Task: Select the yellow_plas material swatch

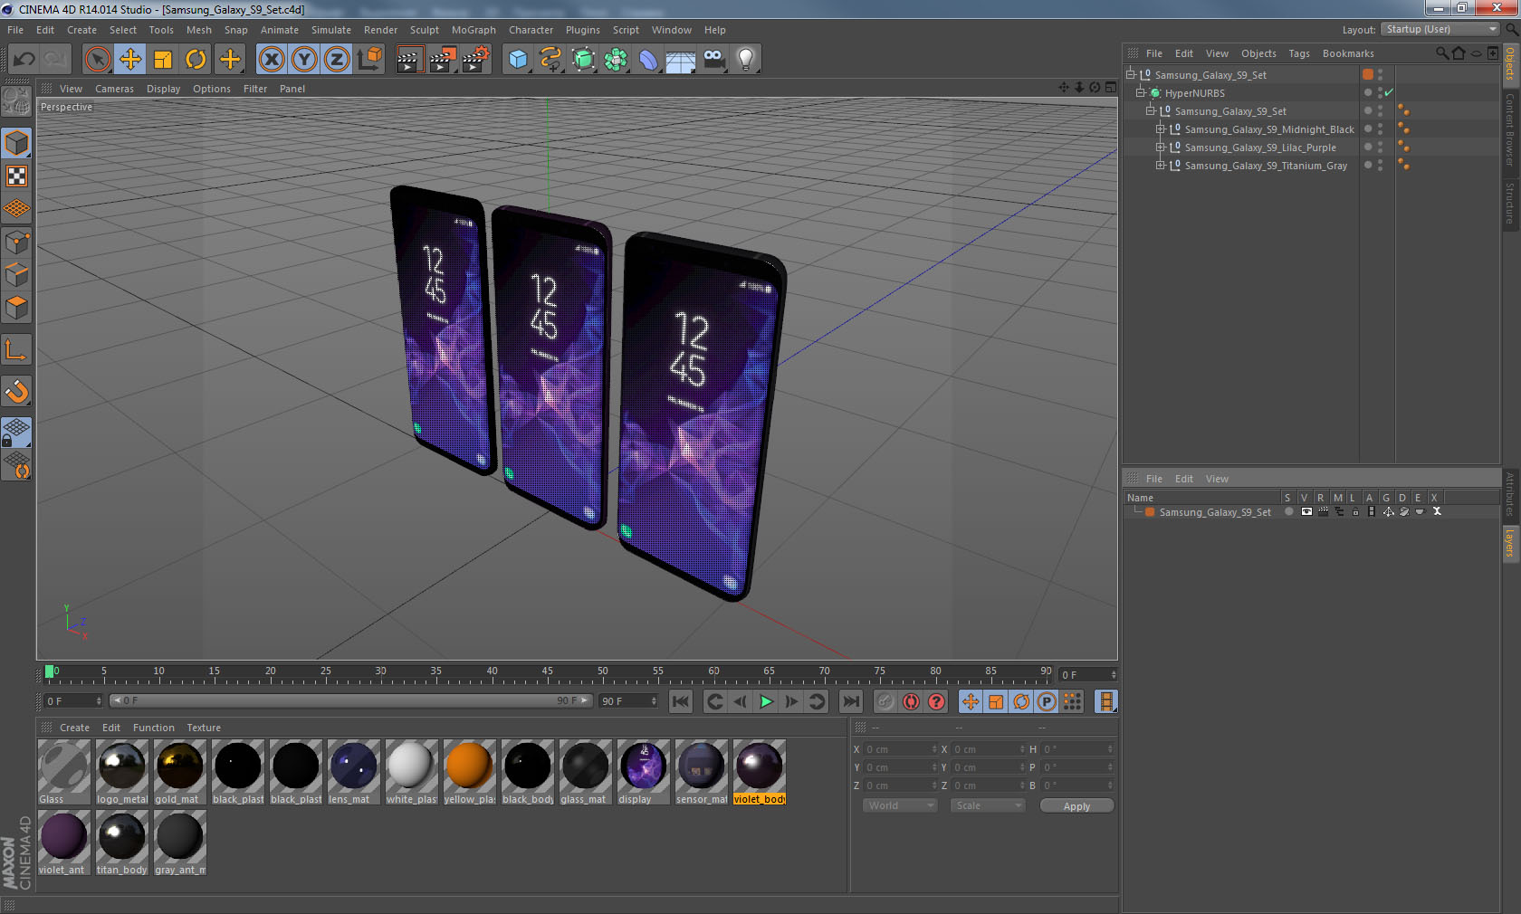Action: (x=469, y=772)
